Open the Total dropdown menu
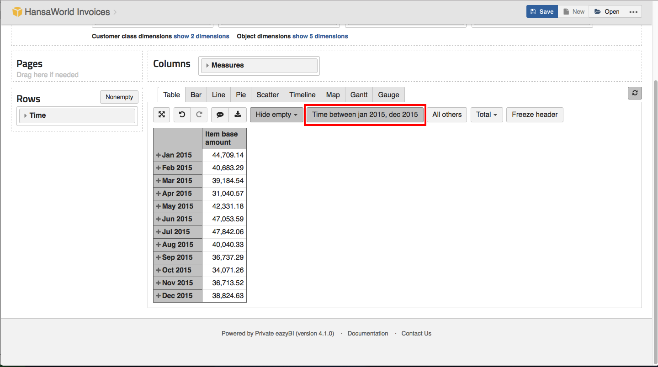This screenshot has height=367, width=658. 486,115
